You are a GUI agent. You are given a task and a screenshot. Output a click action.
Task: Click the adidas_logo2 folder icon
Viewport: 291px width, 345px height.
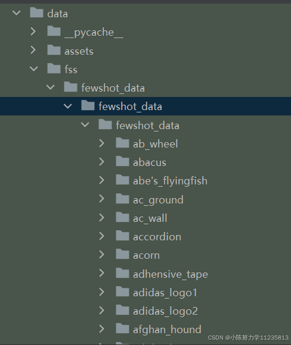click(122, 310)
